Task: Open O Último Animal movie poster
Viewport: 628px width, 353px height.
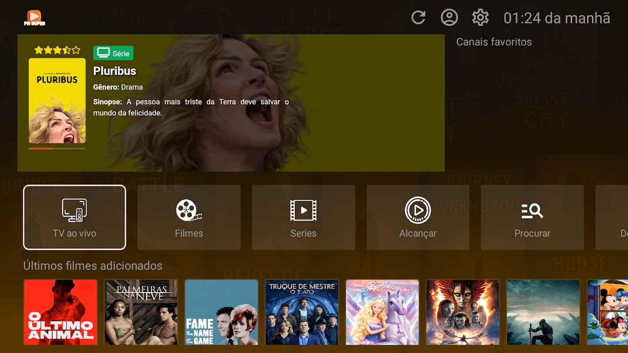Action: [x=61, y=312]
